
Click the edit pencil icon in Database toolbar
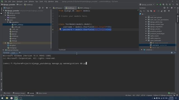pos(162,11)
